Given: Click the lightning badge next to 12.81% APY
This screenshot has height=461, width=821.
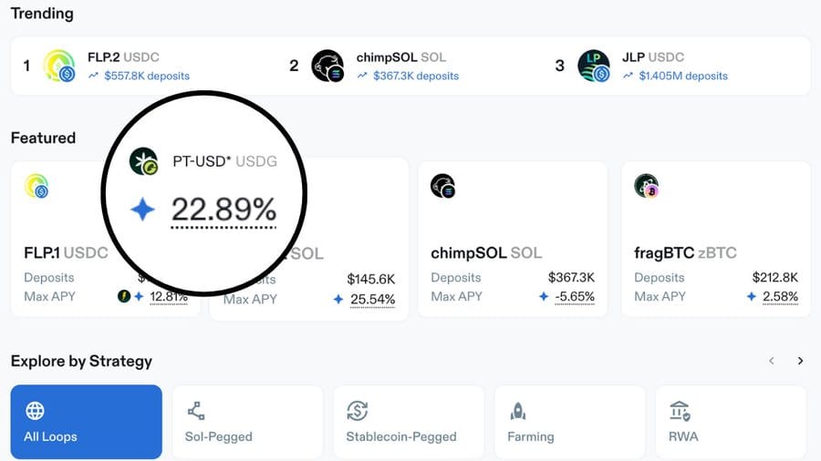Looking at the screenshot, I should click(124, 296).
